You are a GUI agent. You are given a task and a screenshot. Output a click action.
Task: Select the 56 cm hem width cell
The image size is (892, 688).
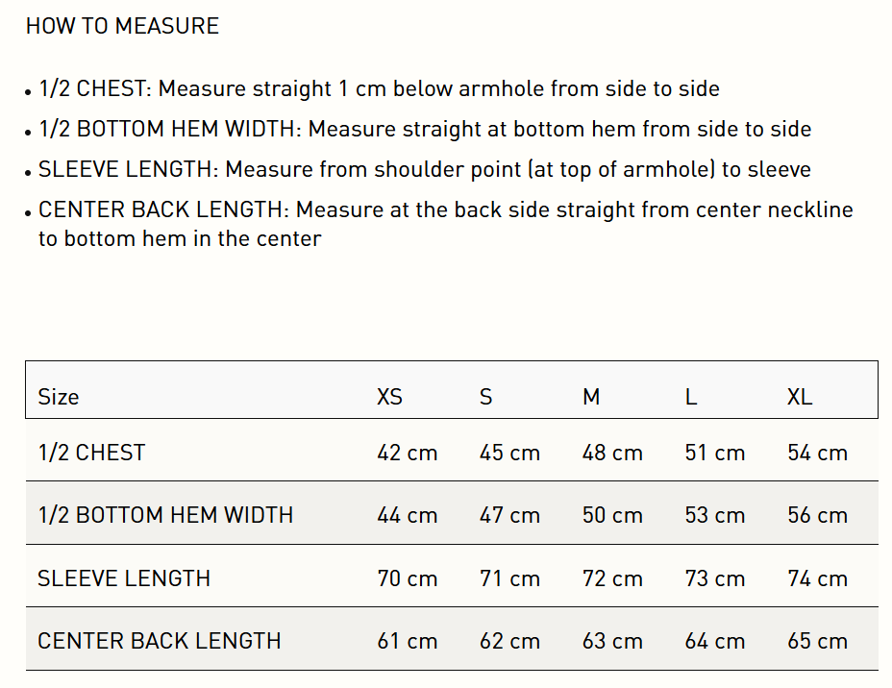point(818,515)
